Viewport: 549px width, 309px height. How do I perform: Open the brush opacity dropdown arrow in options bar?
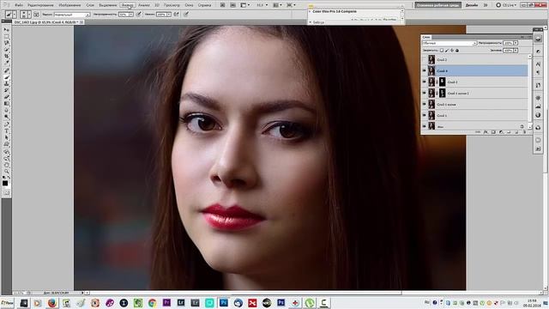tap(130, 15)
